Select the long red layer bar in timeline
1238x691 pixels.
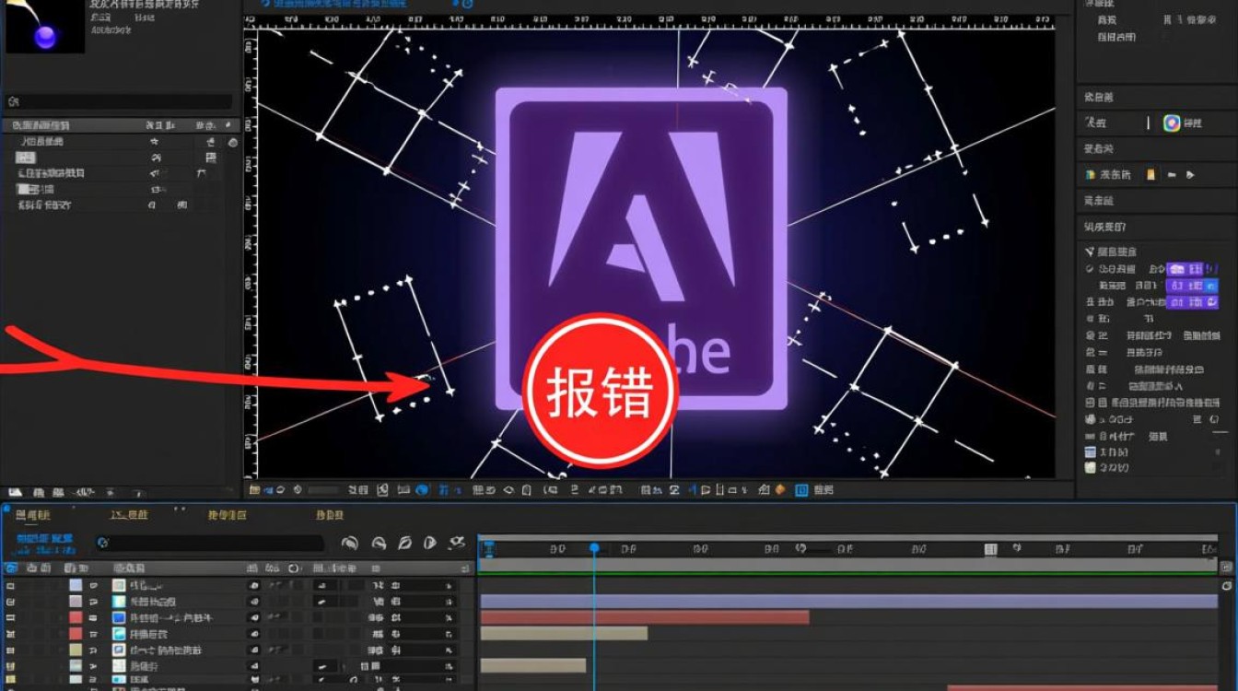click(x=645, y=617)
